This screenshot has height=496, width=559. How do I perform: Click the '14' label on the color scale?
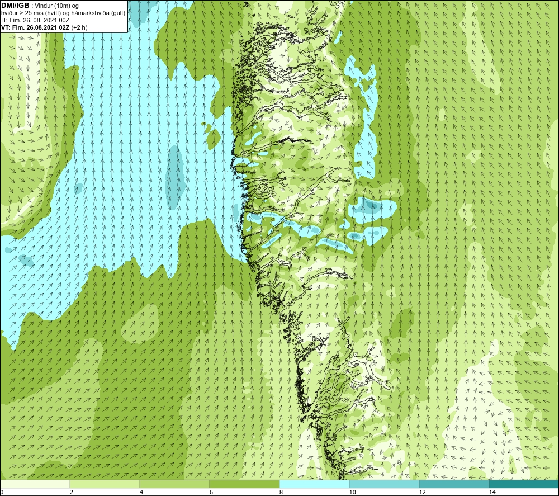[492, 492]
